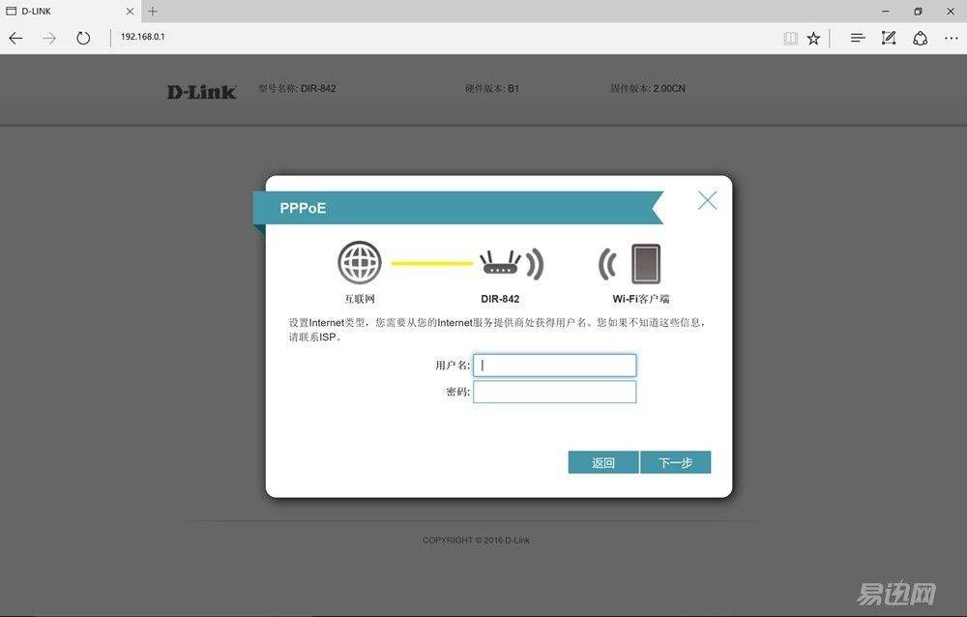Open a new tab with plus button
This screenshot has height=617, width=967.
pyautogui.click(x=153, y=11)
